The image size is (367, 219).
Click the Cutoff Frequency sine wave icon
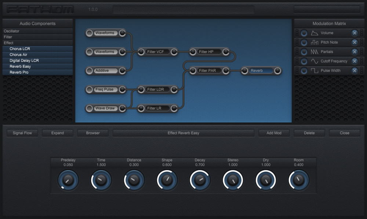click(x=315, y=61)
